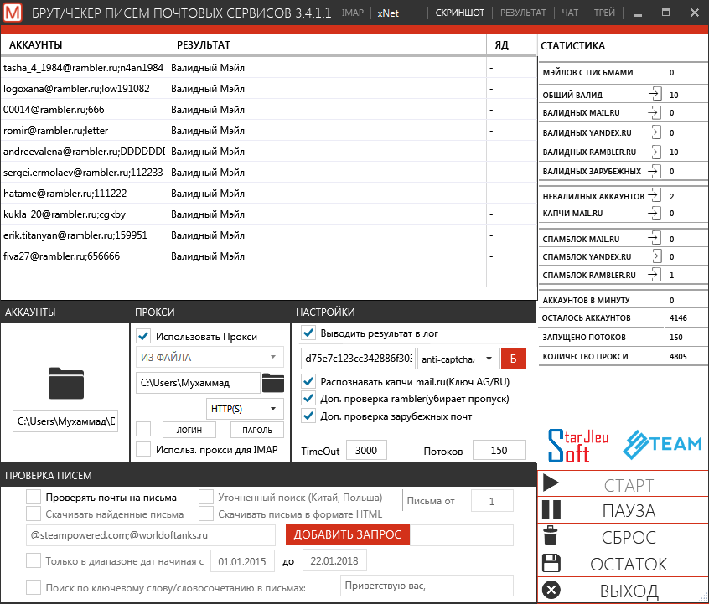
Task: Switch to the РЕЗУЛЬТАТ tab
Action: click(523, 13)
